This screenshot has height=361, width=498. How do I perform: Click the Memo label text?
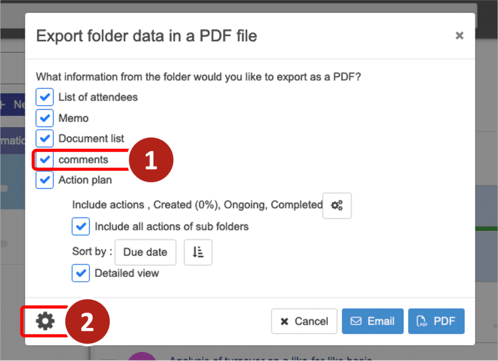[x=73, y=118]
